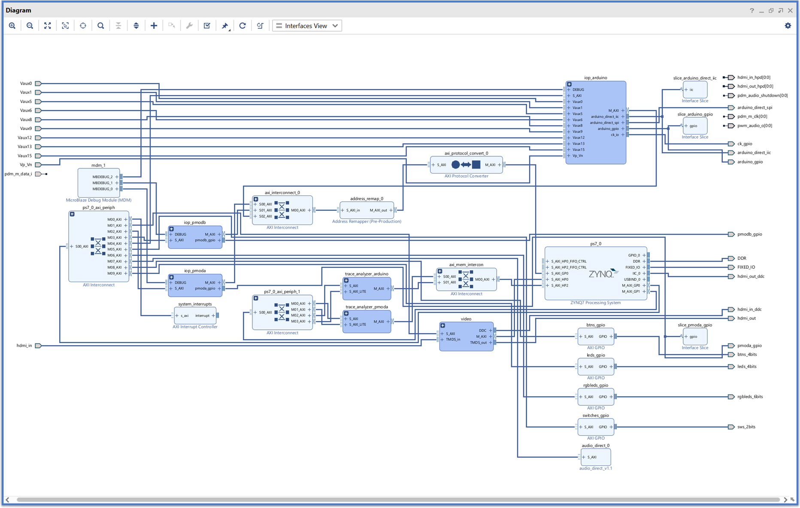Image resolution: width=800 pixels, height=508 pixels.
Task: Select the ZYNQ7 Processing System block
Action: point(596,273)
